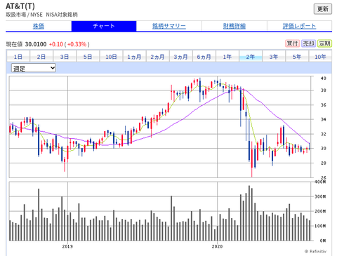Select the 1日 chart range
337x256 pixels.
(18, 57)
